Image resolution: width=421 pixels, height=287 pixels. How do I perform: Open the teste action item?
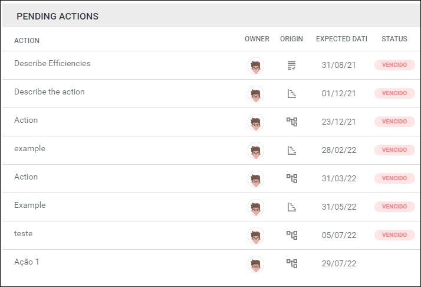click(24, 233)
